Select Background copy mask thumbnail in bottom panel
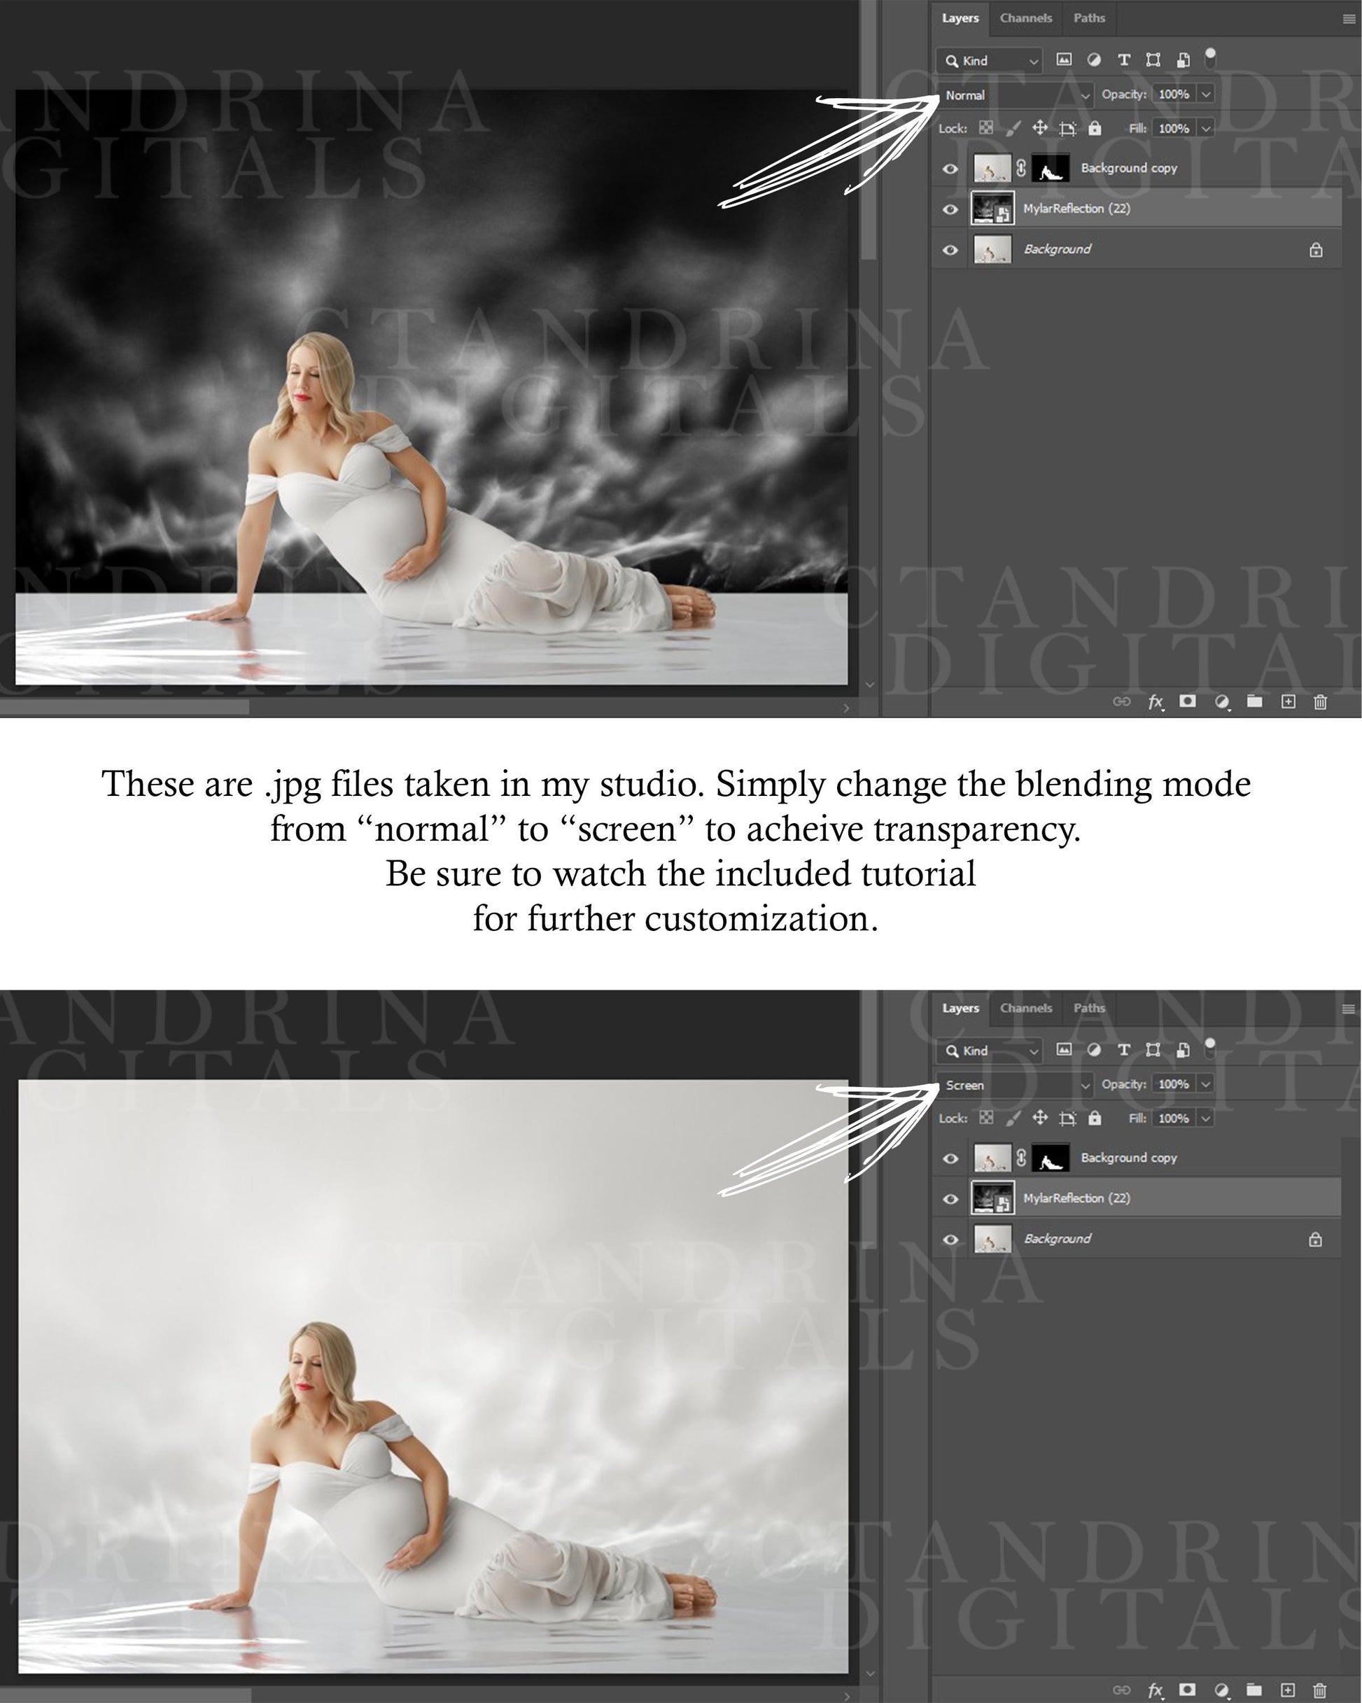1362x1703 pixels. tap(1051, 1158)
